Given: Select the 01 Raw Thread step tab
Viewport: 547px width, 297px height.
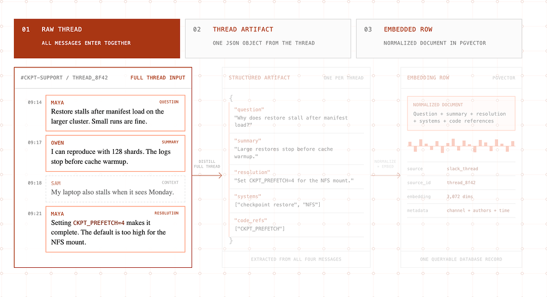Looking at the screenshot, I should [x=97, y=39].
